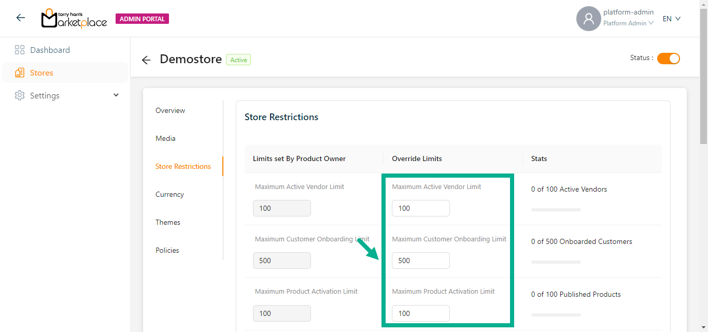Click the top-left back arrow icon
Image resolution: width=708 pixels, height=332 pixels.
click(20, 18)
